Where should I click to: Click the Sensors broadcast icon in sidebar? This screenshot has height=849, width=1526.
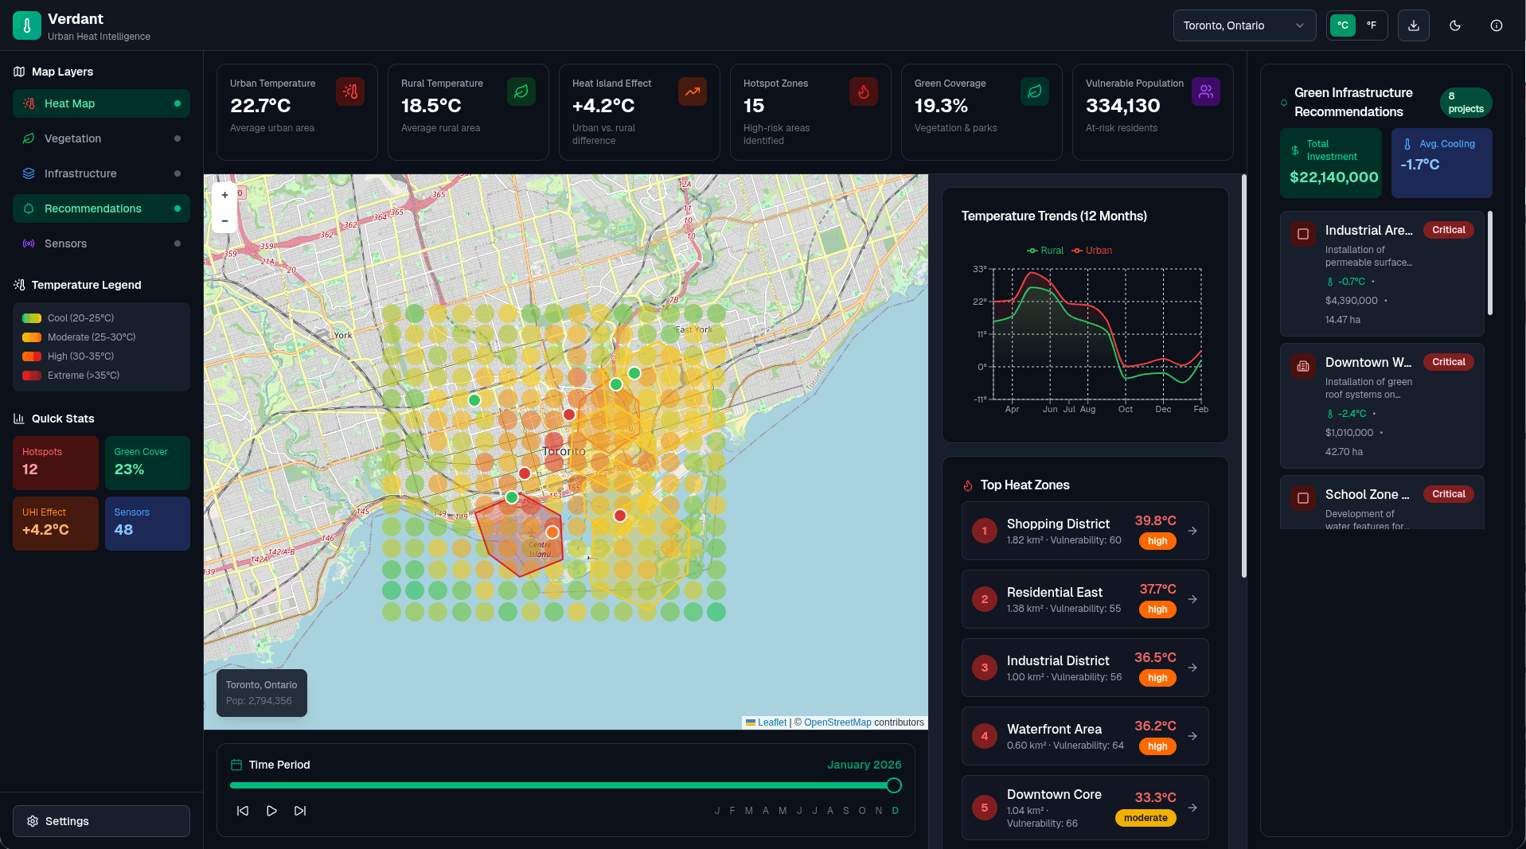[x=28, y=243]
